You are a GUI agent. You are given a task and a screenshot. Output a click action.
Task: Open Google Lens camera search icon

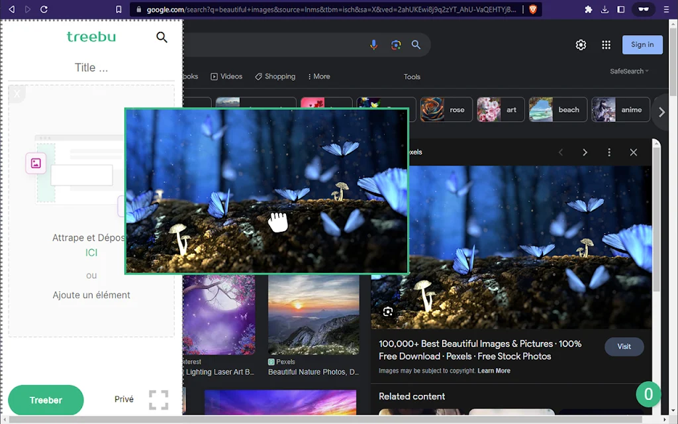pos(396,44)
